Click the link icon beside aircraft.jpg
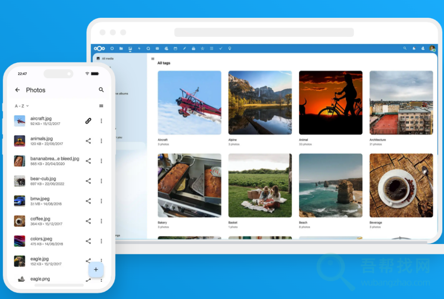Viewport: 444px width, 299px height. [88, 121]
